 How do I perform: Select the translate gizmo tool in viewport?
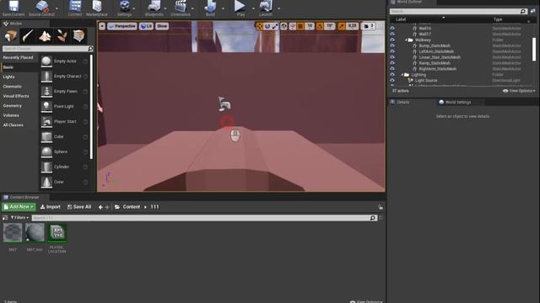click(259, 26)
